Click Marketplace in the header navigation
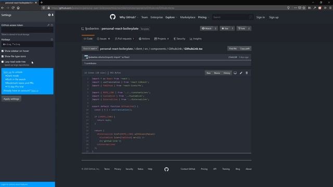The height and width of the screenshot is (187, 333). pyautogui.click(x=188, y=17)
